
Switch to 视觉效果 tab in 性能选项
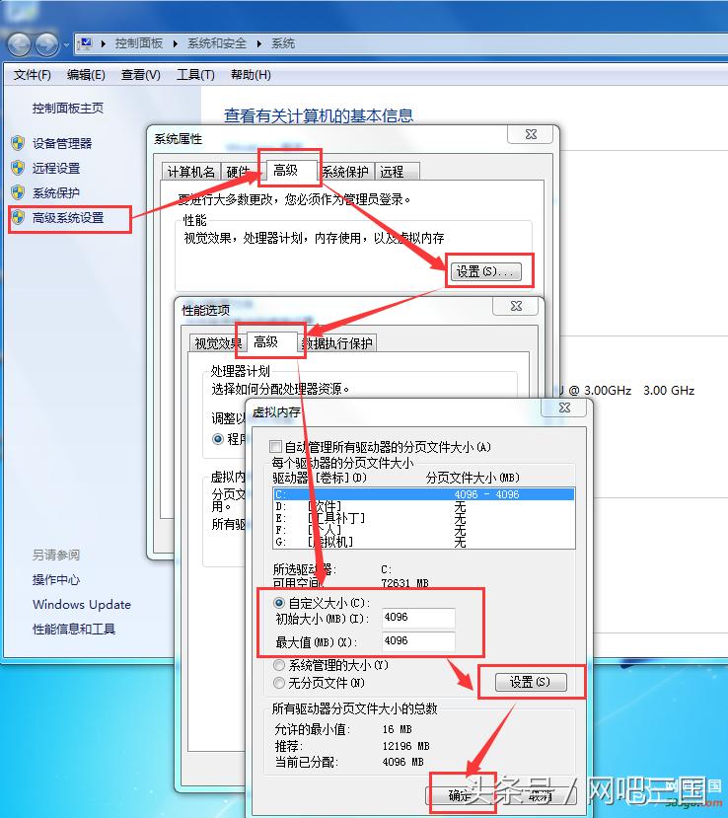coord(217,342)
